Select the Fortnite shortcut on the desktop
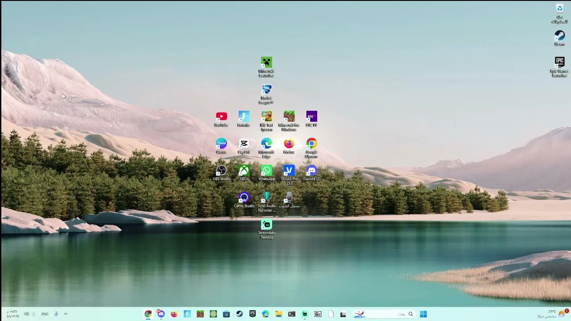The width and height of the screenshot is (571, 321). coord(244,119)
